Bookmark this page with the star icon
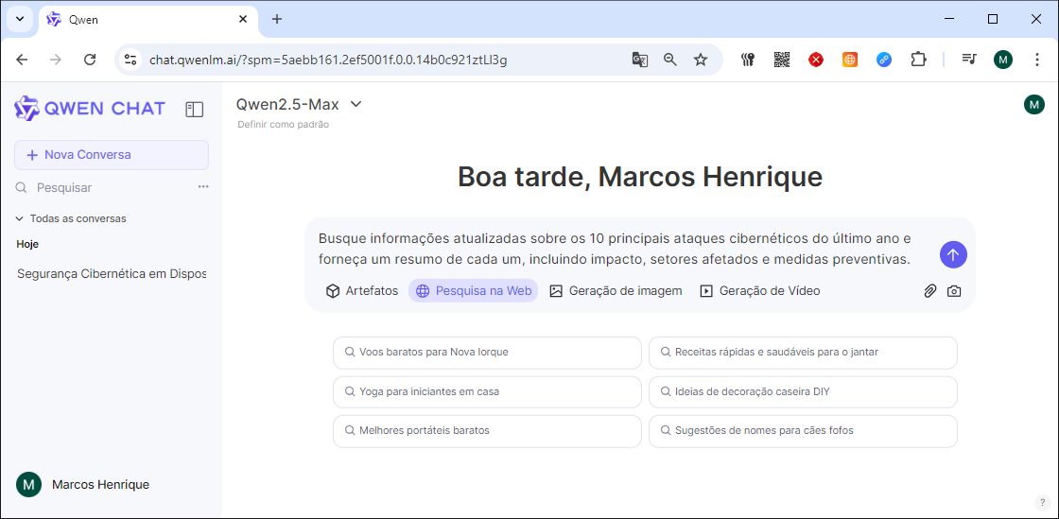The width and height of the screenshot is (1059, 519). [701, 60]
